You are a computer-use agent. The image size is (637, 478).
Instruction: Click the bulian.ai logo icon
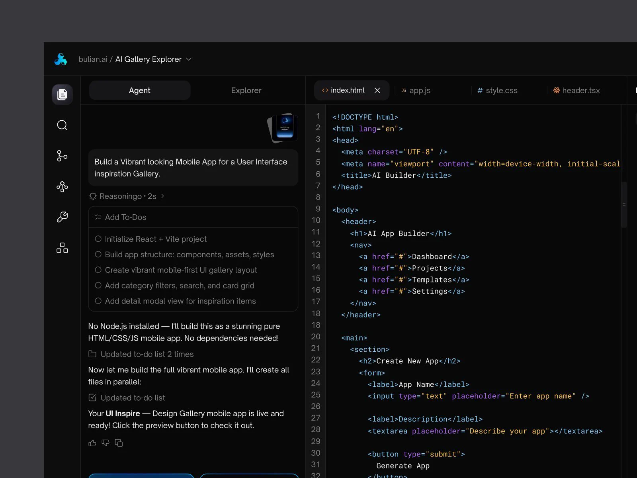61,59
